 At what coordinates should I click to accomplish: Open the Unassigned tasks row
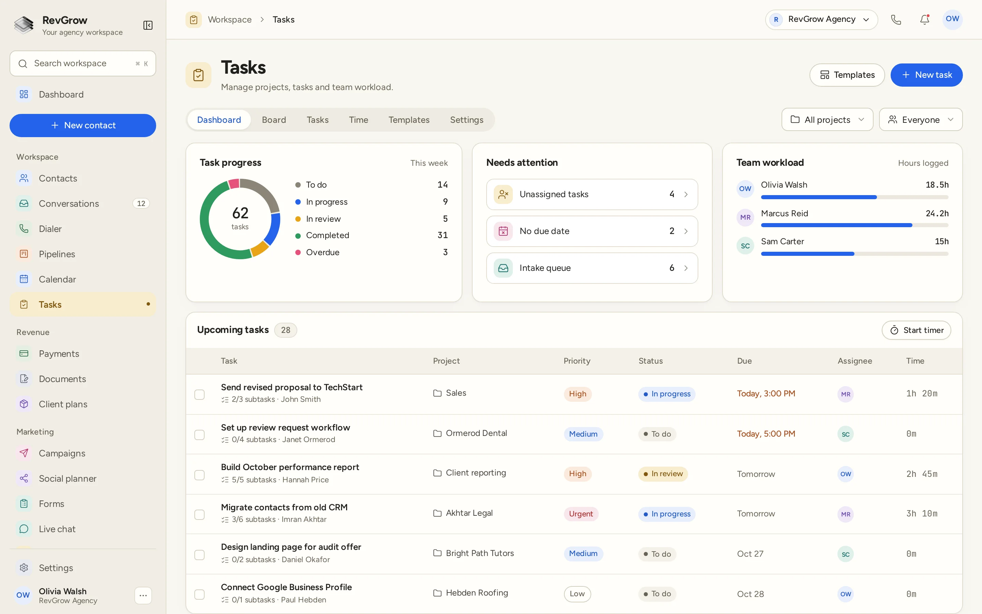[x=592, y=194]
